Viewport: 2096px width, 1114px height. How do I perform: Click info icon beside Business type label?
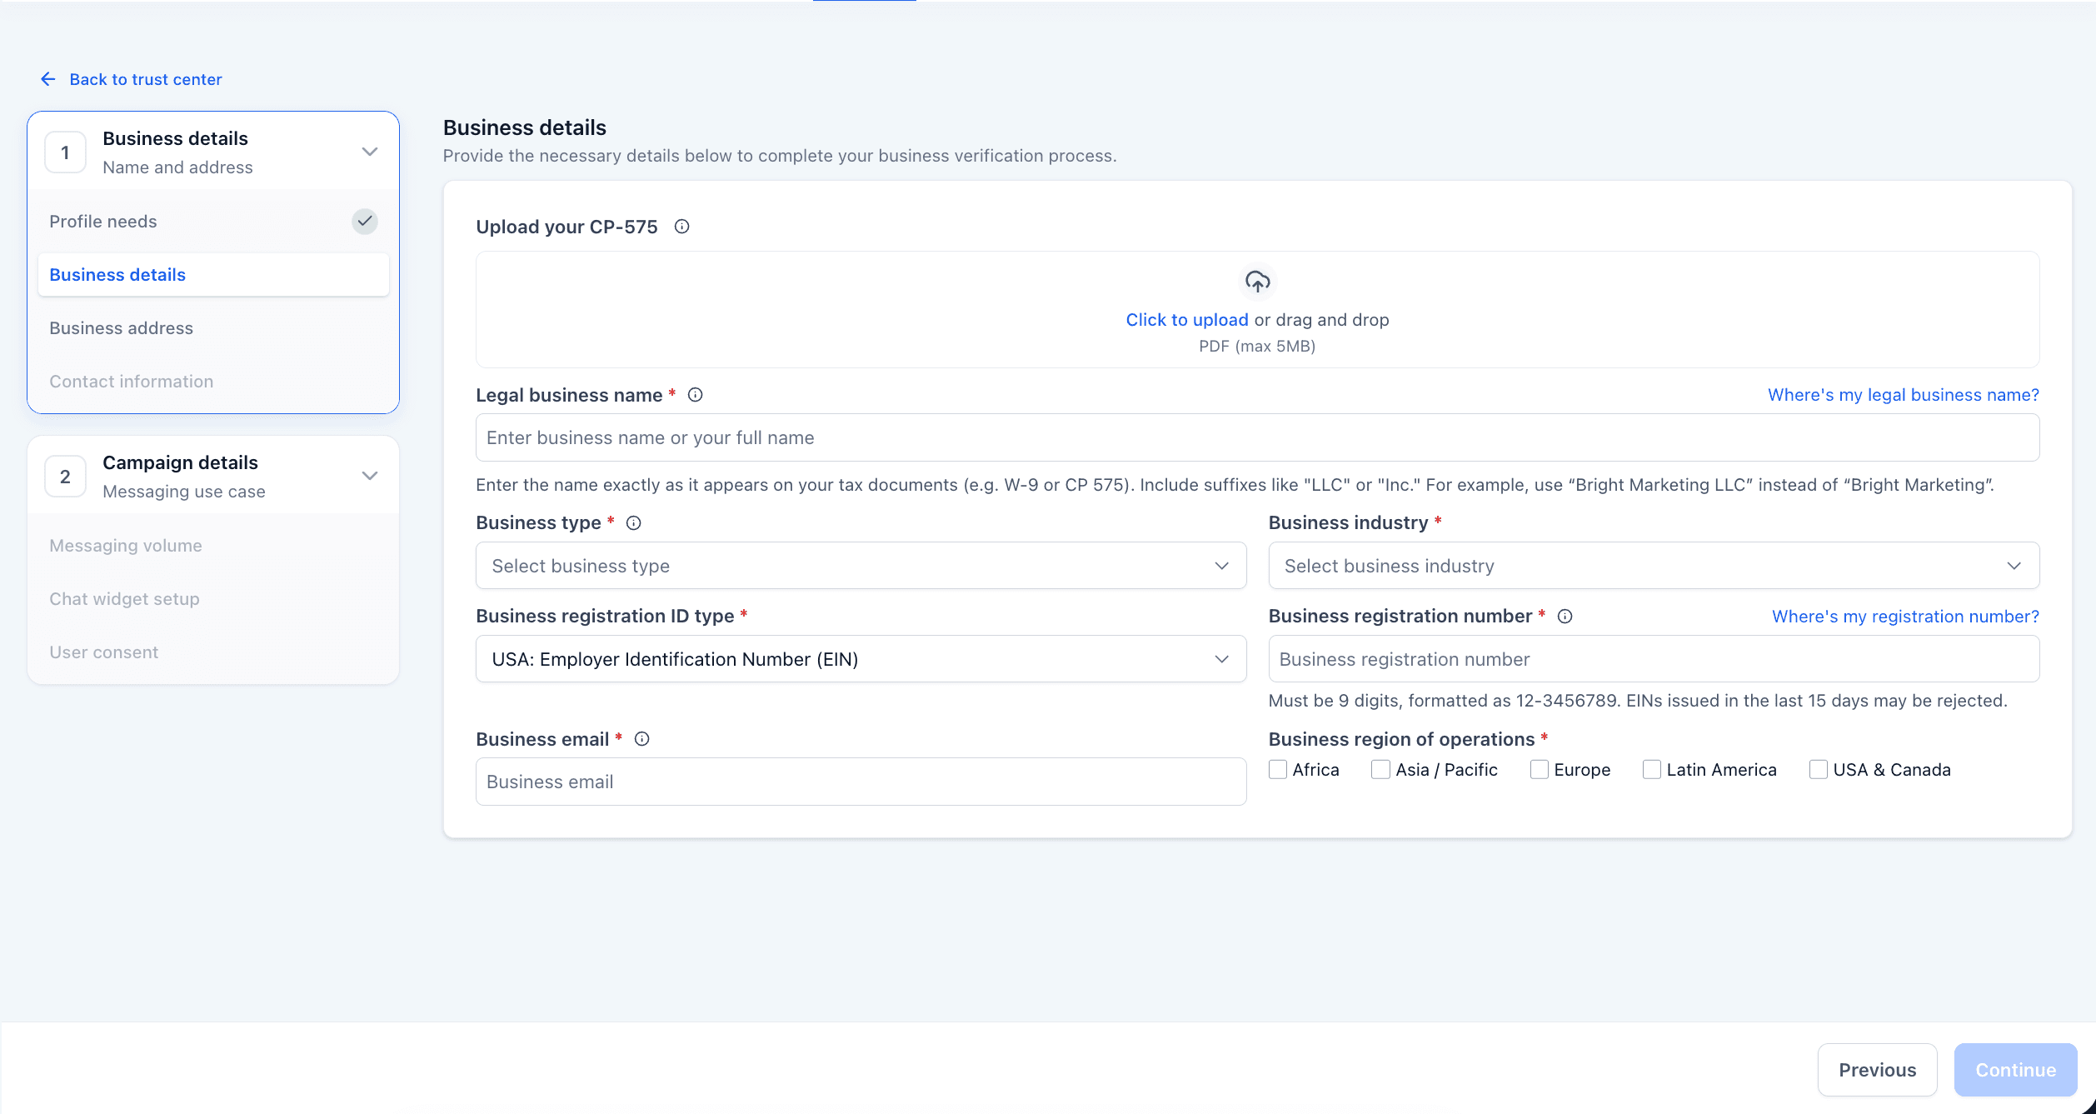(633, 523)
